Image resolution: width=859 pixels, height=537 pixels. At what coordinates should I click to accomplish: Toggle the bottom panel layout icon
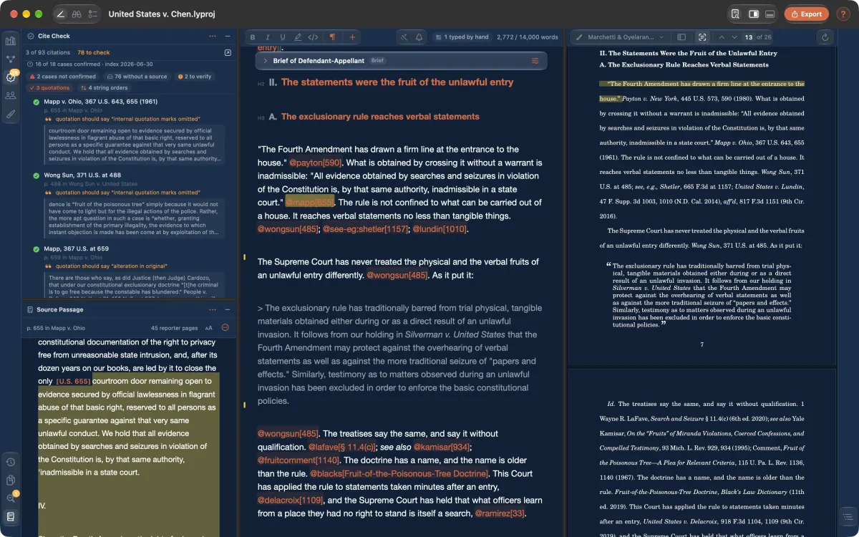[770, 14]
